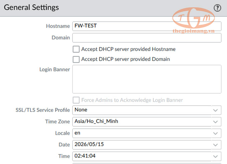The width and height of the screenshot is (227, 164).
Task: Click the date value 2026/05/15
Action: 89,144
